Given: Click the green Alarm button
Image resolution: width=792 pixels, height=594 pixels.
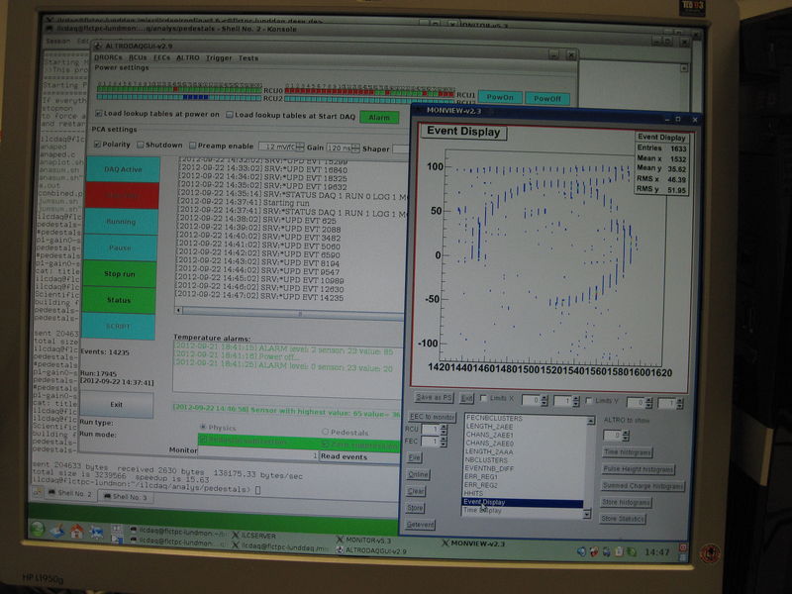Looking at the screenshot, I should (379, 117).
